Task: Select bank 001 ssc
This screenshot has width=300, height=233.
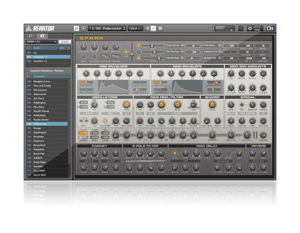Action: [x=48, y=53]
